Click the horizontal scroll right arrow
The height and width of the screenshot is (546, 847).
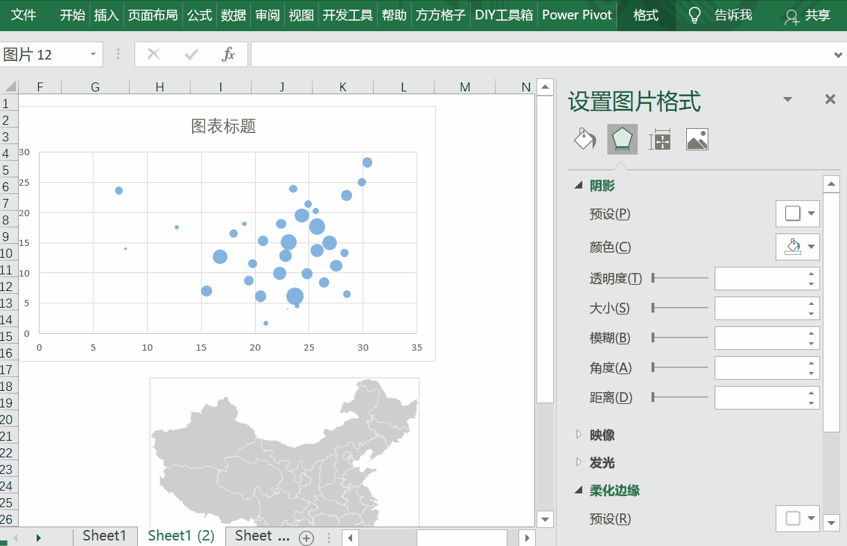[x=527, y=538]
